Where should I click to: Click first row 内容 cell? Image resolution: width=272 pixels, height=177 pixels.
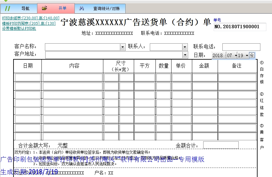tap(73, 78)
